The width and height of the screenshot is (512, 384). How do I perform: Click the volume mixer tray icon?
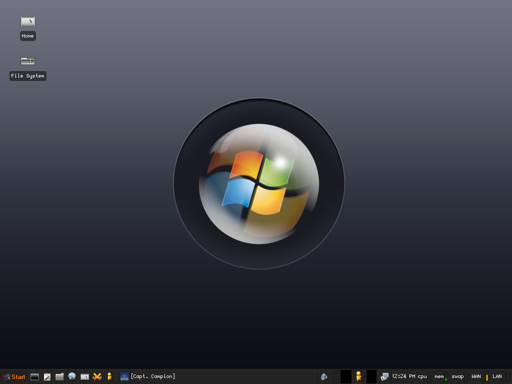(324, 377)
